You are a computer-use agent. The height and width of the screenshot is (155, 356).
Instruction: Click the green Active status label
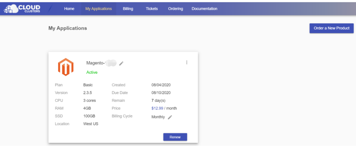pyautogui.click(x=92, y=72)
